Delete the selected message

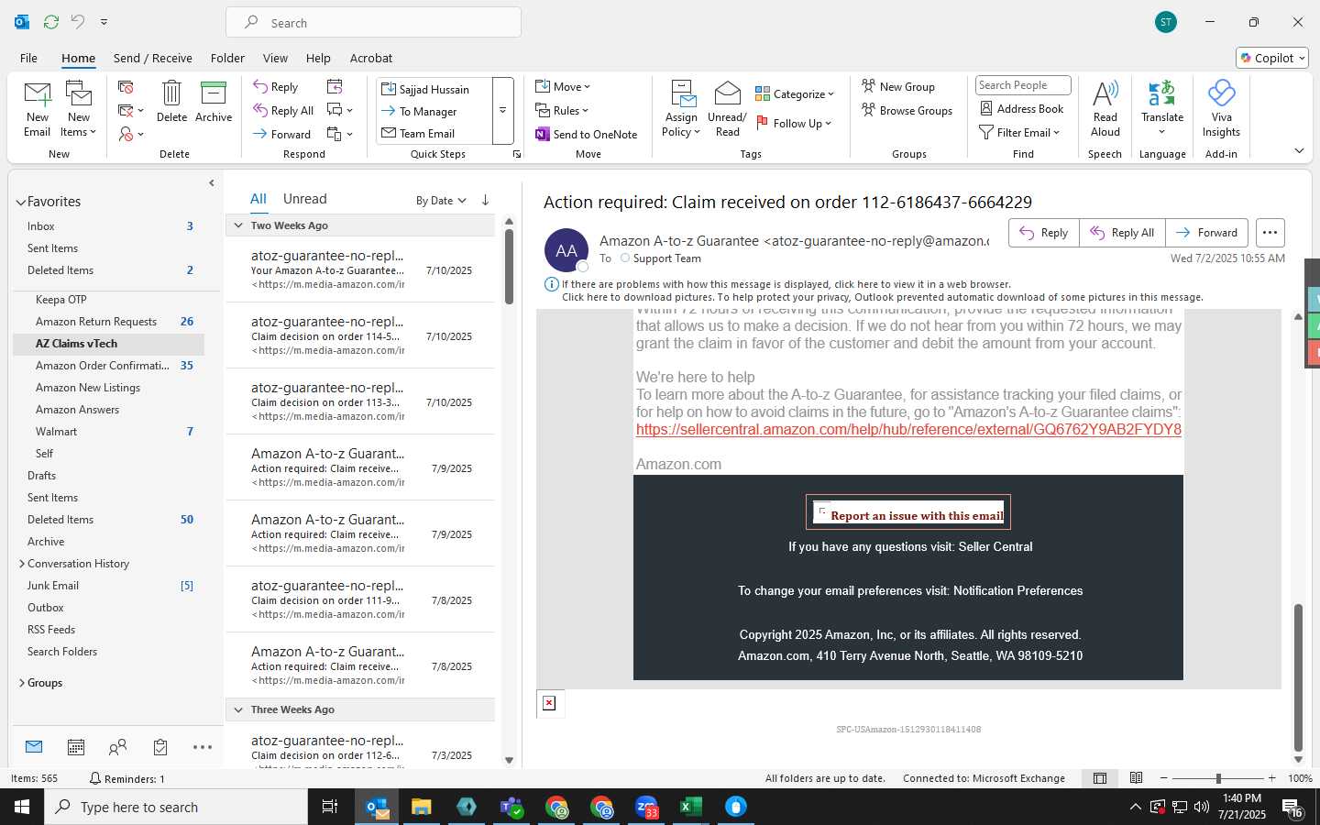pos(171,102)
